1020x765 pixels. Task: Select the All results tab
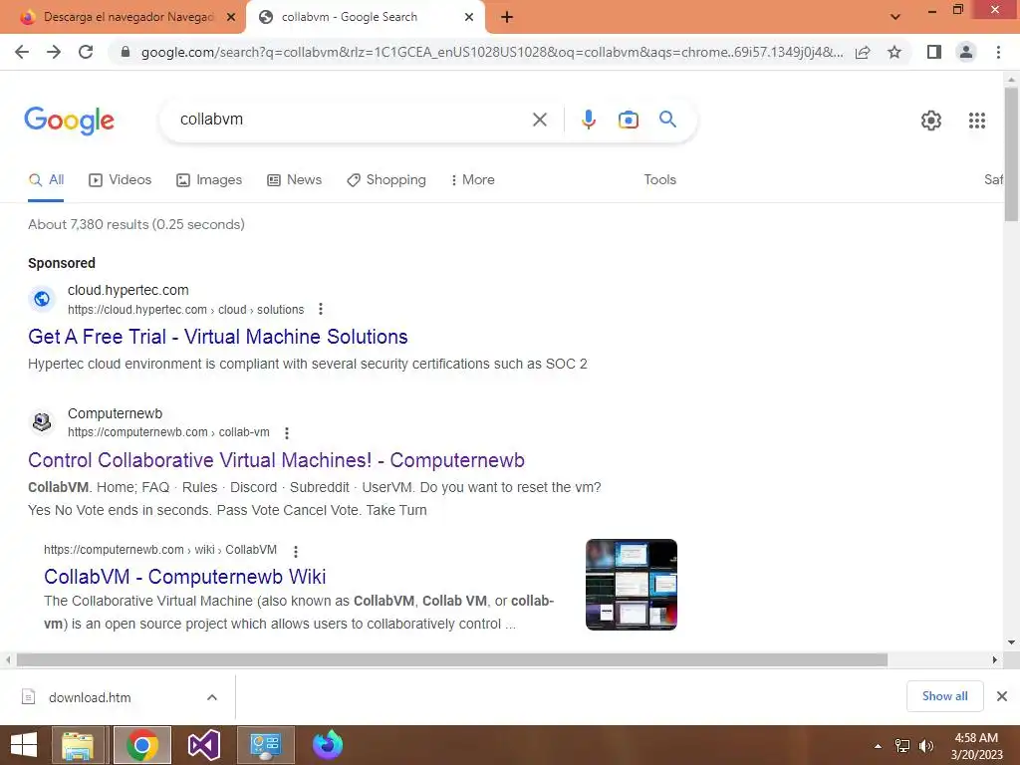(46, 180)
